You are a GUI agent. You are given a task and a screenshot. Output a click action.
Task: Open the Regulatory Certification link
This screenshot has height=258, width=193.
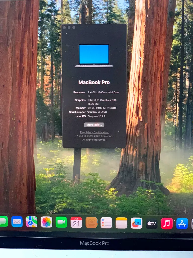click(x=94, y=132)
